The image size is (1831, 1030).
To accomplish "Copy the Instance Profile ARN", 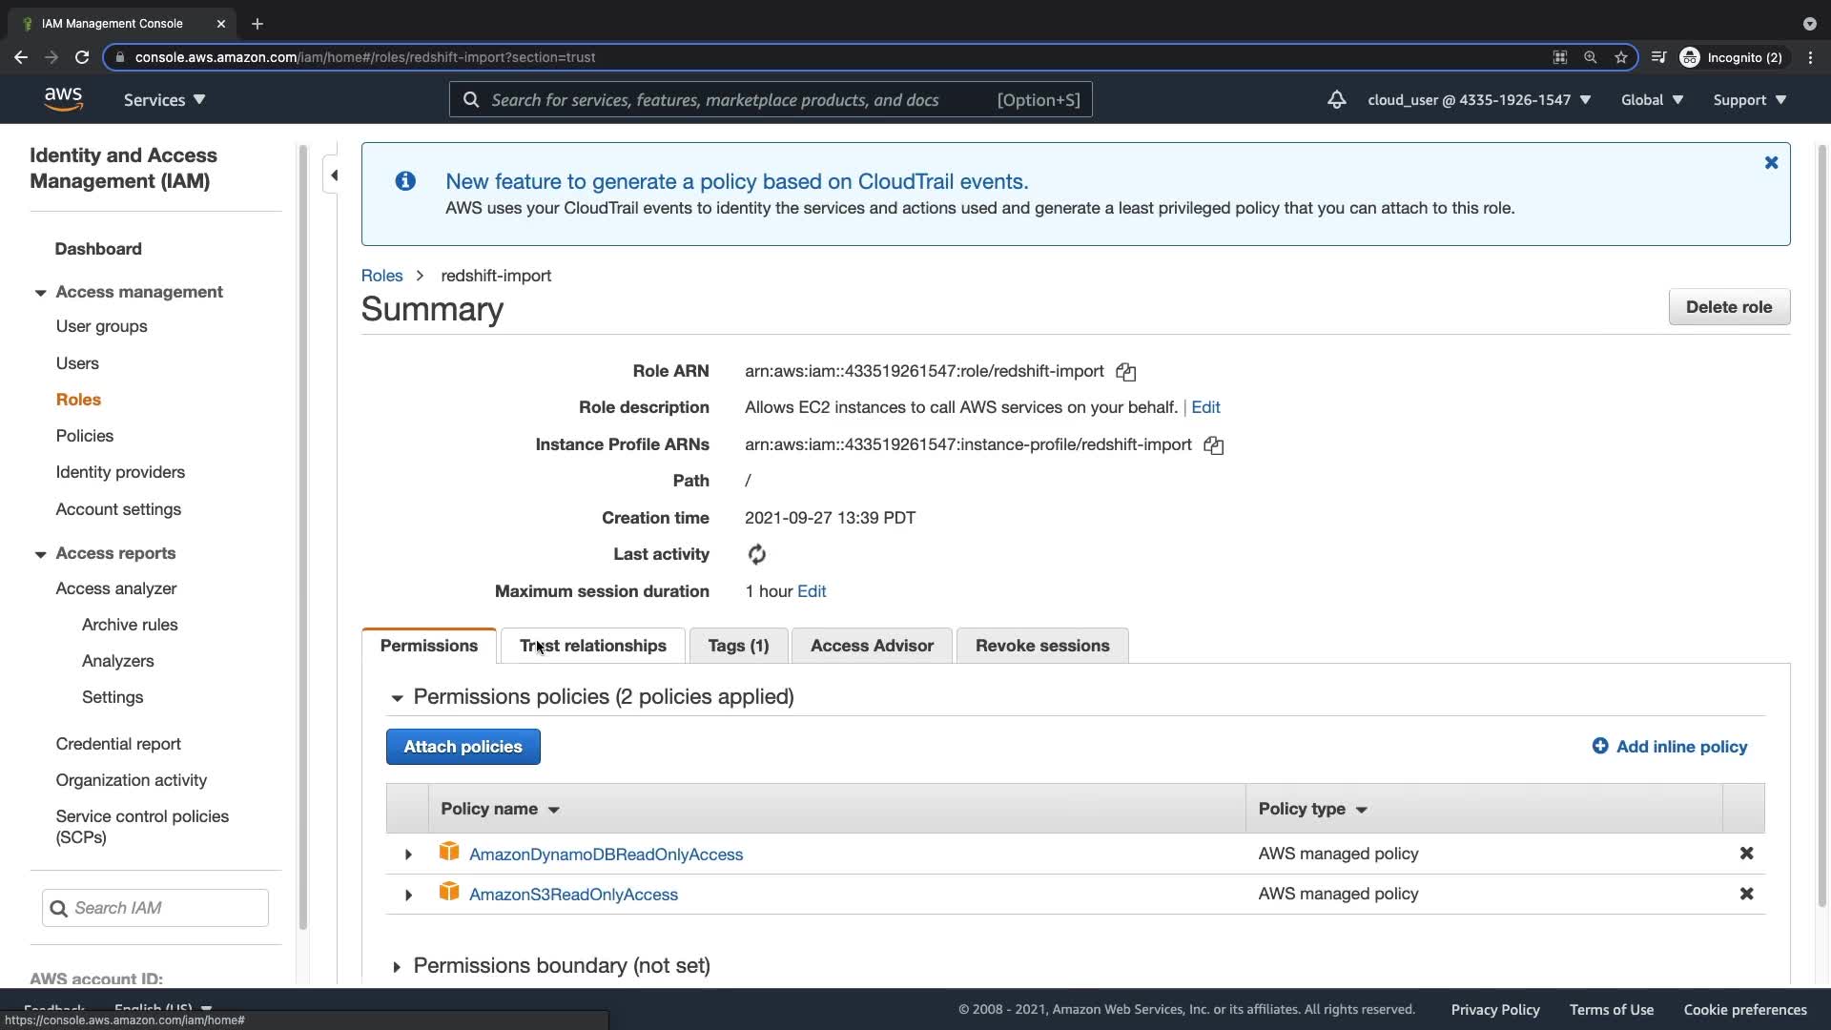I will (x=1213, y=445).
